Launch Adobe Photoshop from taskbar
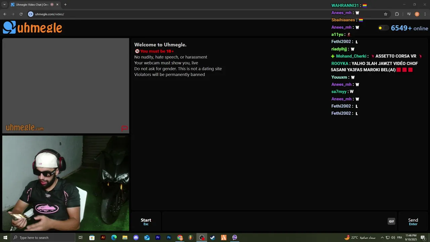The height and width of the screenshot is (242, 430). 169,238
